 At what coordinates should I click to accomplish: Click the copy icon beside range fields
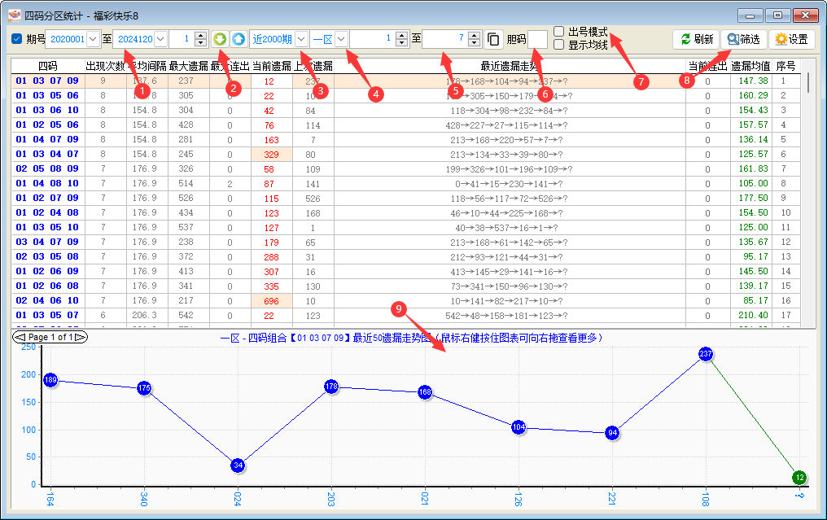tap(493, 39)
